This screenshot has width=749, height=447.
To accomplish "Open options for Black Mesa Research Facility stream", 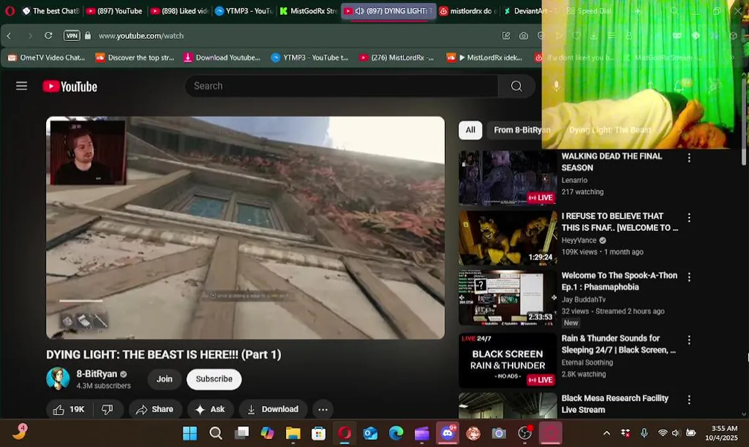I will point(689,400).
